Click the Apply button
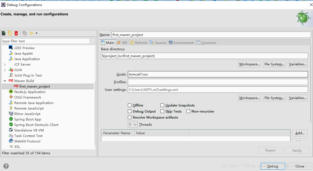The width and height of the screenshot is (313, 171). 297,150
